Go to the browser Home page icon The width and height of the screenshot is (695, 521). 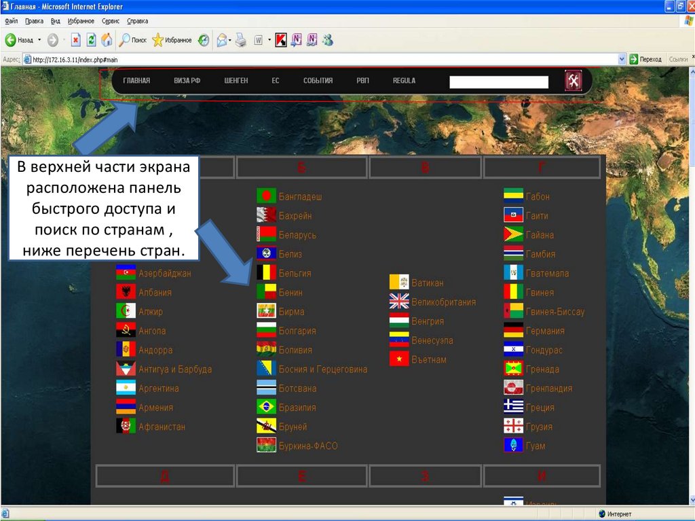[107, 40]
